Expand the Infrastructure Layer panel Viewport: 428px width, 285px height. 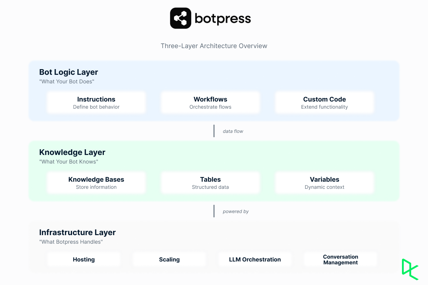coord(77,232)
